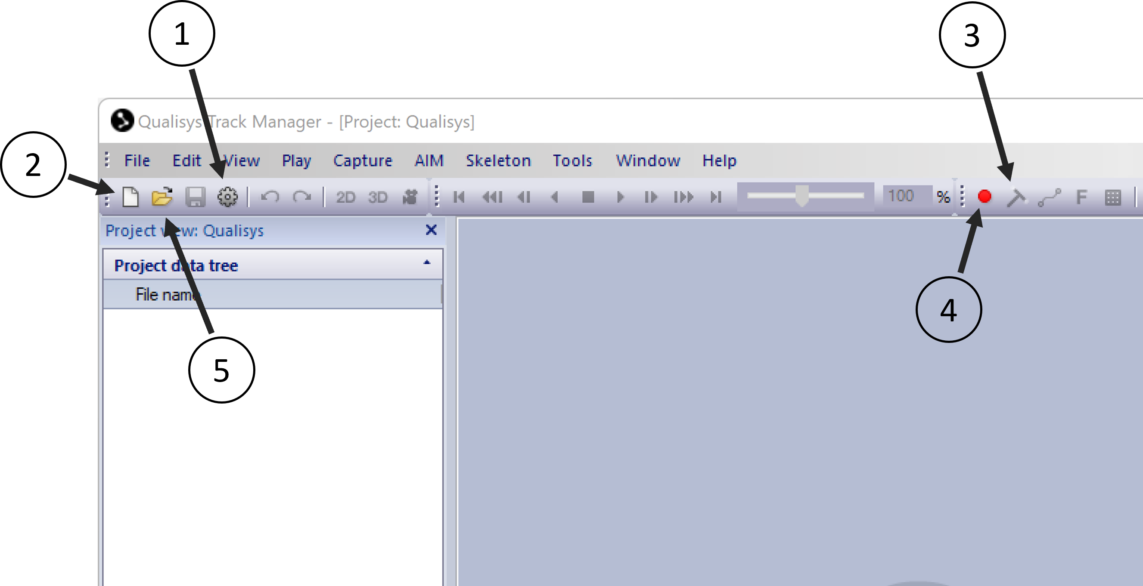Open Project options via the gear icon
This screenshot has width=1143, height=586.
pos(228,197)
